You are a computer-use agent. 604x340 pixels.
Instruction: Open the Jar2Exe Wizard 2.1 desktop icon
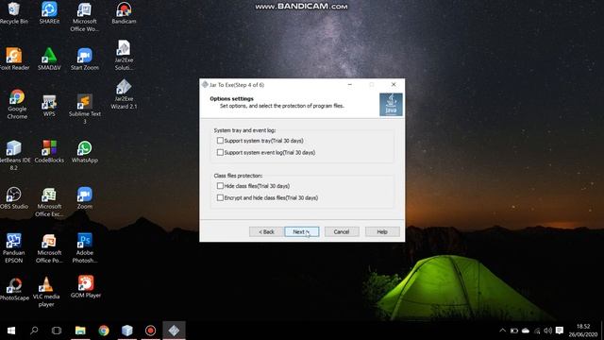[x=124, y=94]
